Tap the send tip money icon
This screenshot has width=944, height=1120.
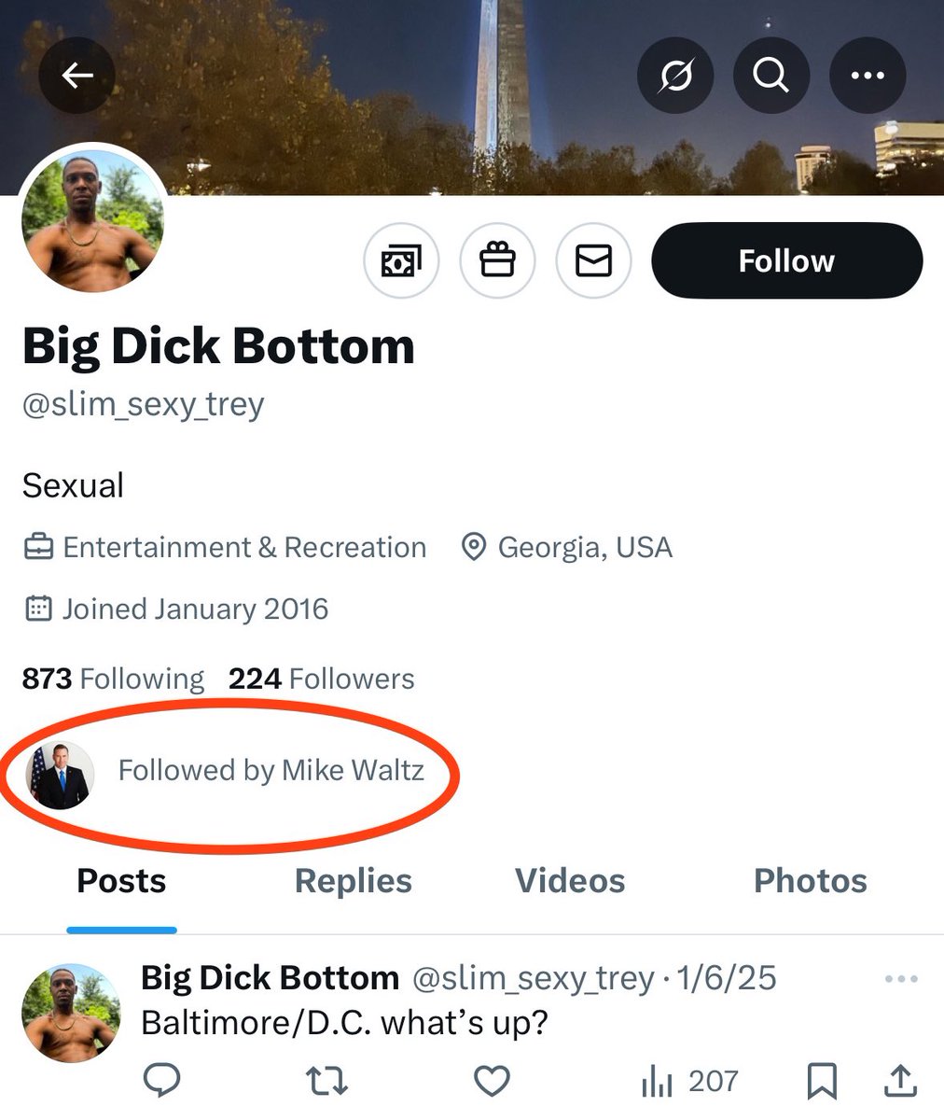(401, 261)
